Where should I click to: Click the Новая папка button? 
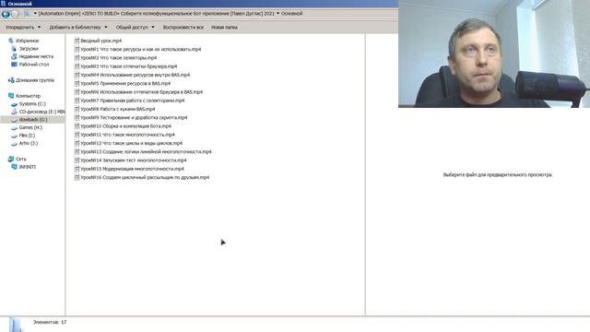[x=224, y=27]
